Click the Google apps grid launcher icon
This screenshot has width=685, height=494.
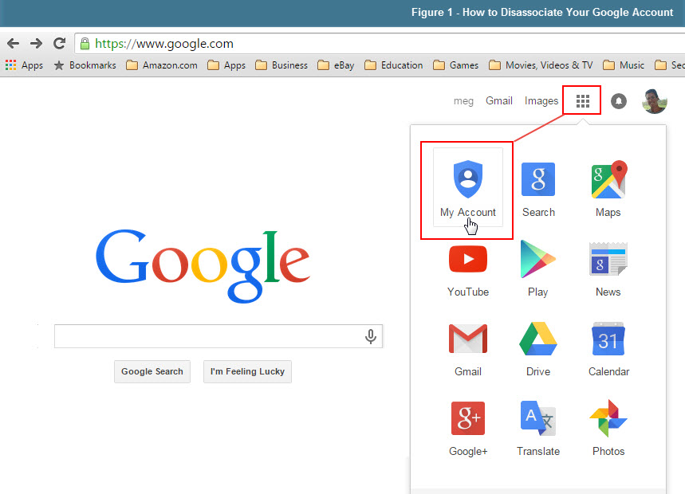582,101
